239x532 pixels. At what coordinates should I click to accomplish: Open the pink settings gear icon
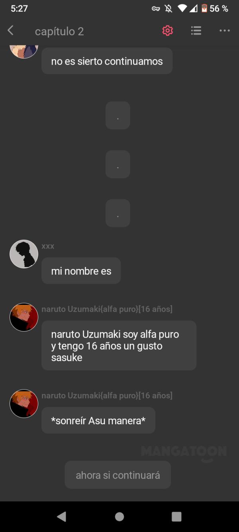coord(168,31)
